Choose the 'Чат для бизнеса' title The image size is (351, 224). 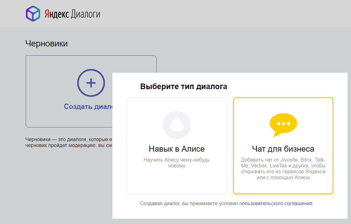(x=283, y=149)
